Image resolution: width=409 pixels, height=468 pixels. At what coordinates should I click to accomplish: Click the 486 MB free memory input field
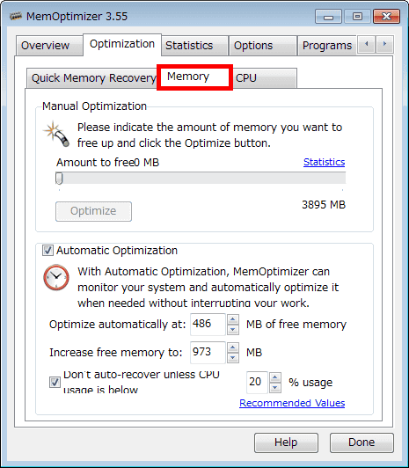click(208, 325)
